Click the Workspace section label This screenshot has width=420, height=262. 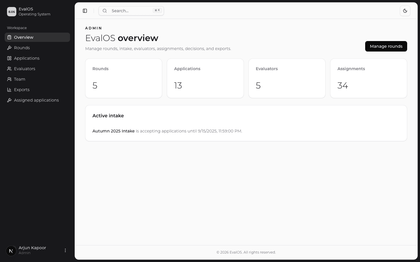[x=17, y=28]
